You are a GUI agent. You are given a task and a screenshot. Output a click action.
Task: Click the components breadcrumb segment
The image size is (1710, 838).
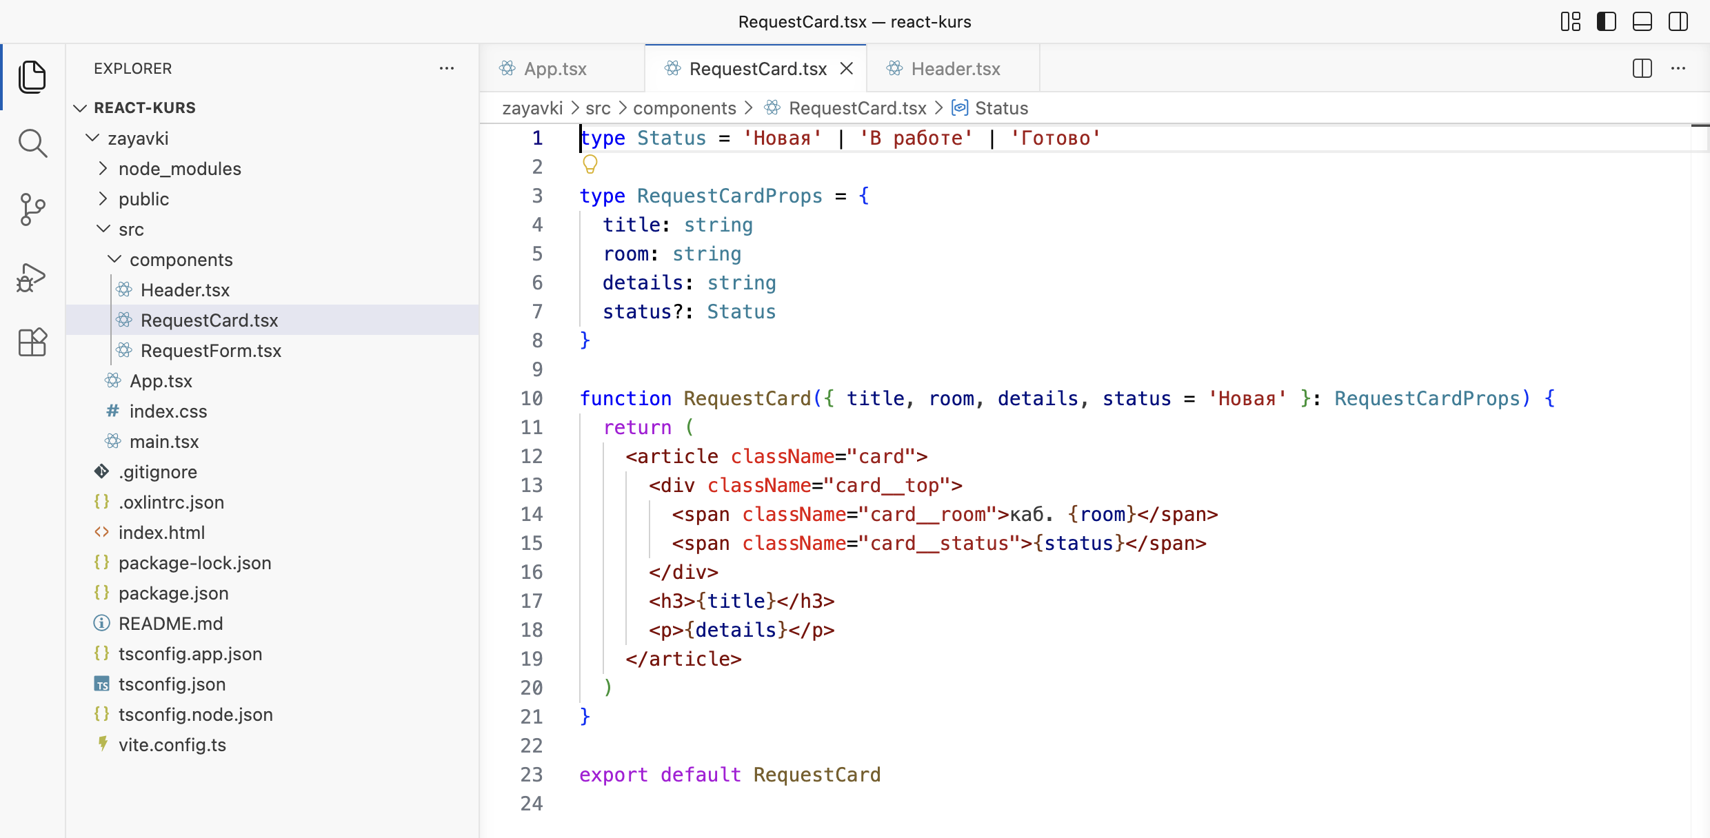(x=684, y=108)
